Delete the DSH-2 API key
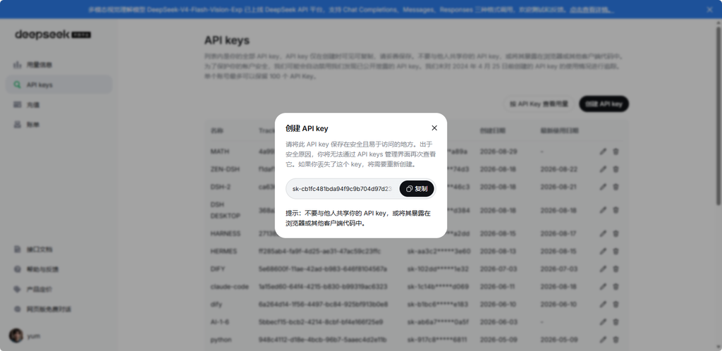 (x=616, y=187)
